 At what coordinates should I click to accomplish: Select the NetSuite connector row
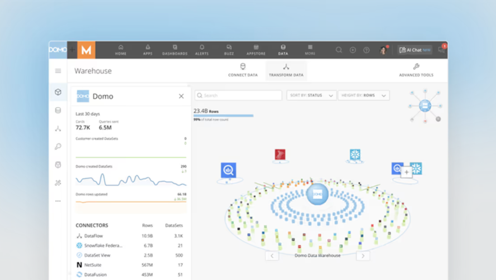(129, 265)
